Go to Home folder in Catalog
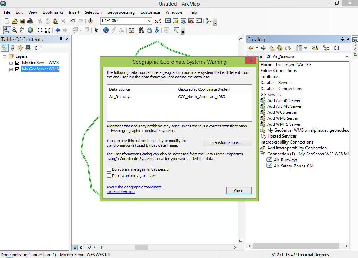The width and height of the screenshot is (358, 258). tap(280, 48)
